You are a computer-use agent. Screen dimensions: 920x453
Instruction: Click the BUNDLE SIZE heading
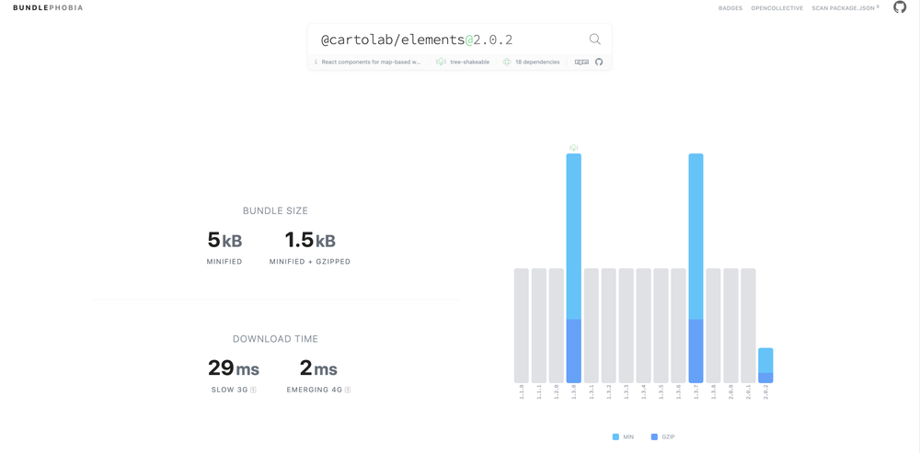275,211
